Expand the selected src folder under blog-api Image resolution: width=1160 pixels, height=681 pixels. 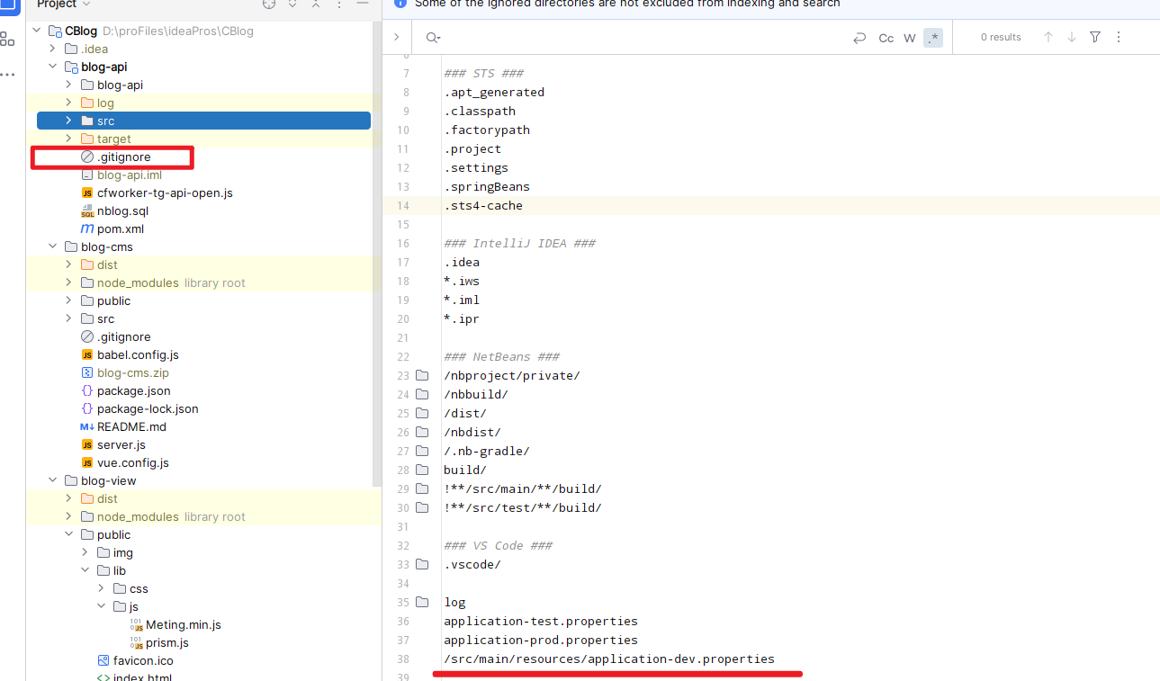point(69,121)
